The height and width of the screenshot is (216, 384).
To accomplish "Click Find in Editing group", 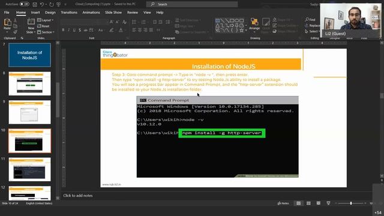I will point(310,20).
